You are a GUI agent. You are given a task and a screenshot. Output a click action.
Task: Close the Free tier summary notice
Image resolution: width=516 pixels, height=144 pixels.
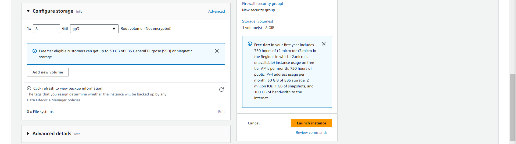coord(324,44)
